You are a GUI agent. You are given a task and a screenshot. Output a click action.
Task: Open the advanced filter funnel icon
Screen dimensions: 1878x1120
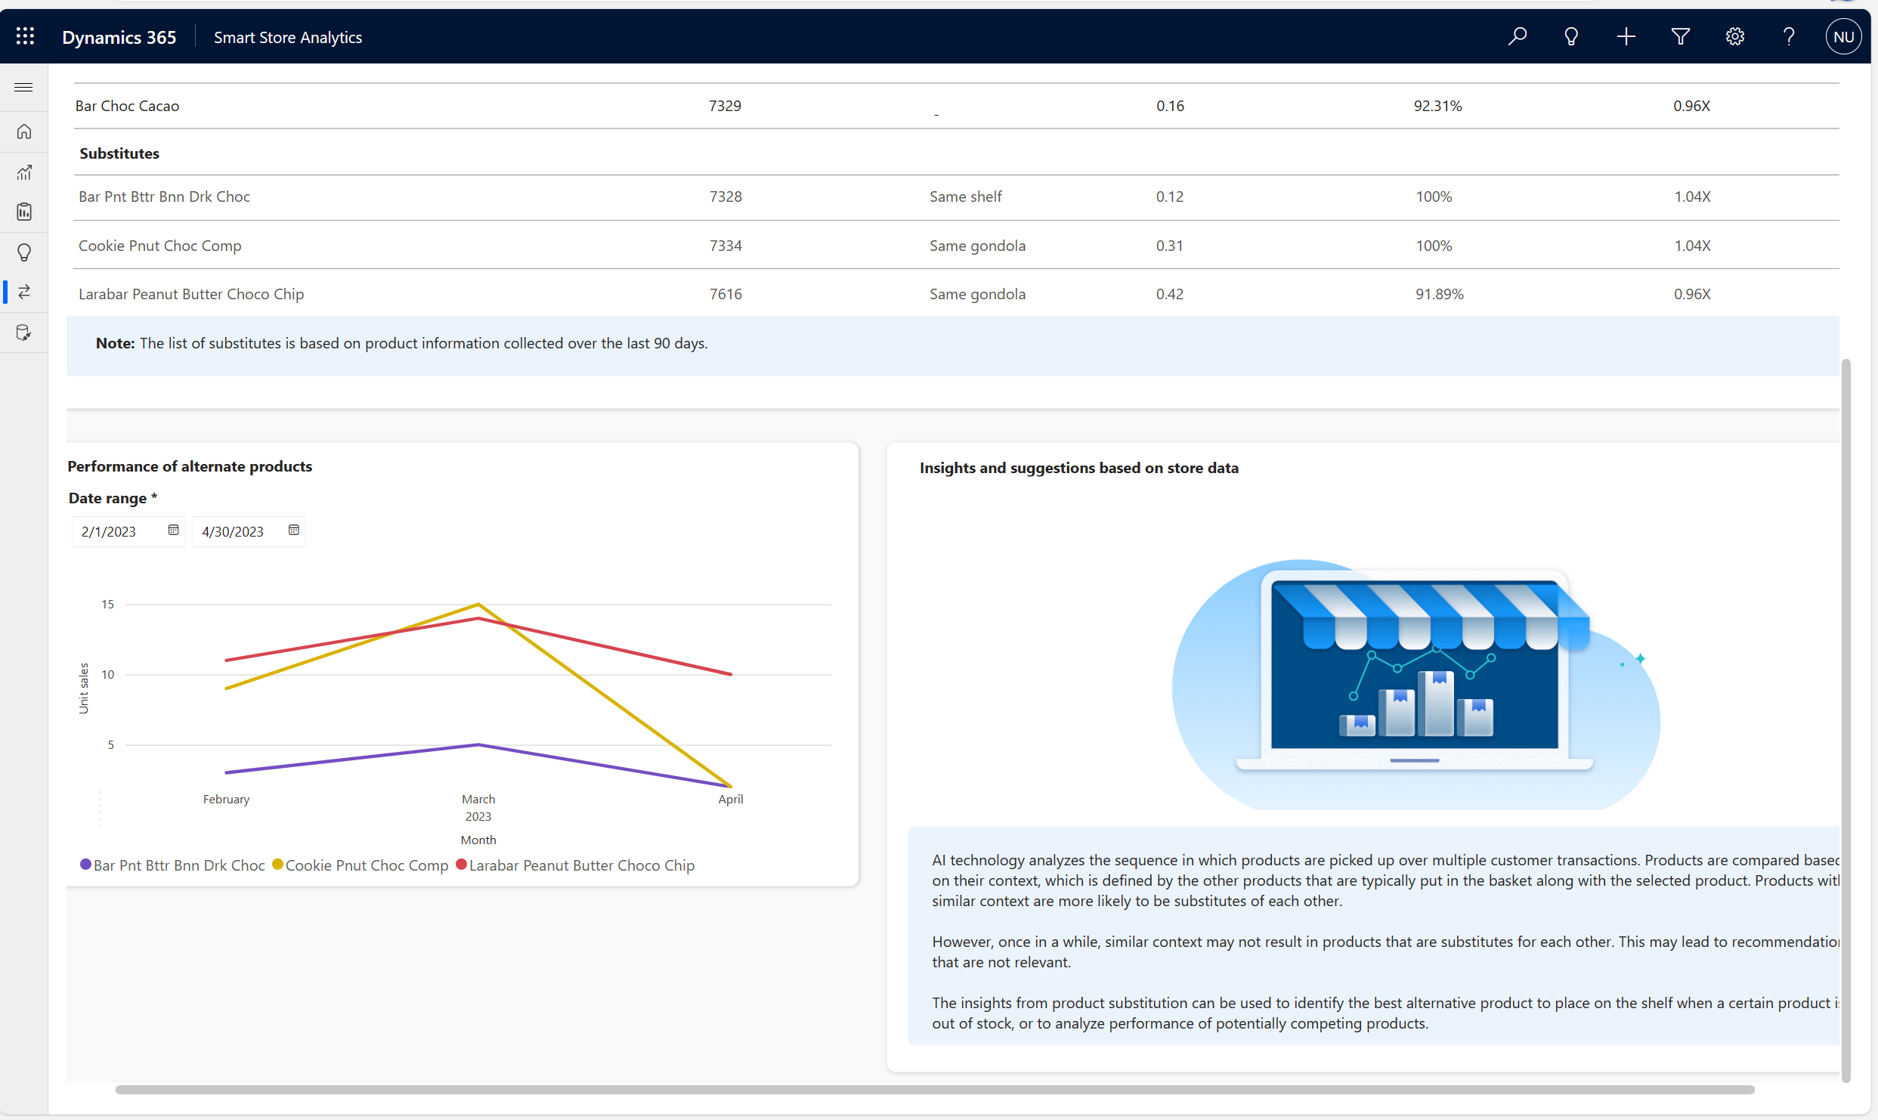pos(1680,36)
